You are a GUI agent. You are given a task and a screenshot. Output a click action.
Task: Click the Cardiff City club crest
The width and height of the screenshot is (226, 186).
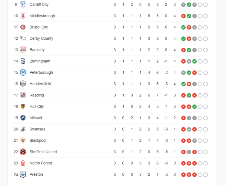pos(23,5)
